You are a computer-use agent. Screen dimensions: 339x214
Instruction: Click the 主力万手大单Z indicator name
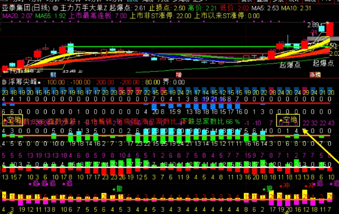click(83, 8)
